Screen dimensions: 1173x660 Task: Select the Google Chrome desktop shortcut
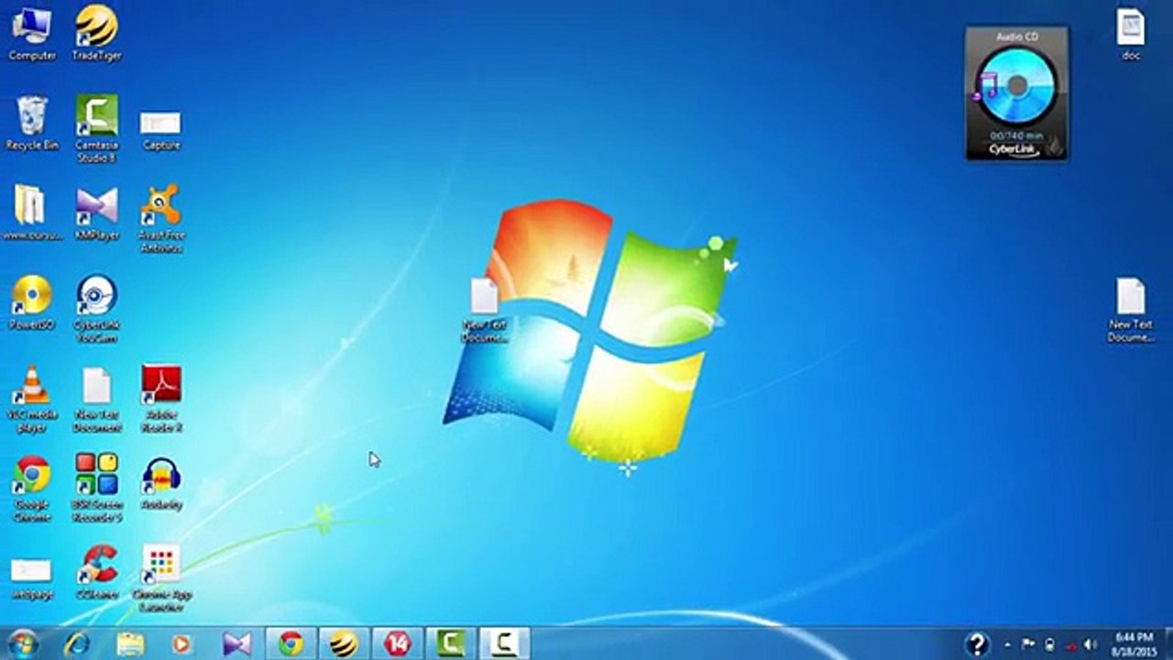[32, 489]
